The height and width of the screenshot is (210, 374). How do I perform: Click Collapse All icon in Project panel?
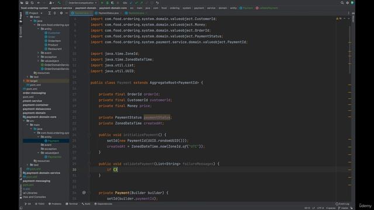pyautogui.click(x=55, y=13)
